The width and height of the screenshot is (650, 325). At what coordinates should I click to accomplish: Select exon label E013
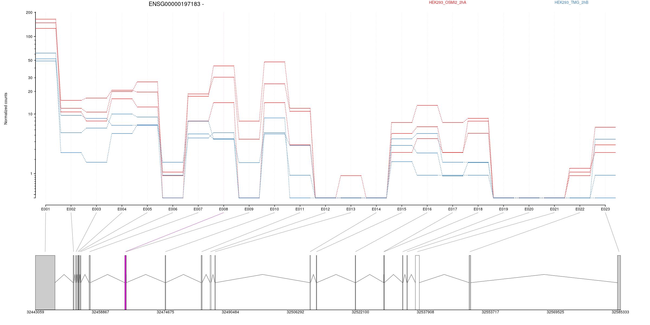(x=351, y=209)
